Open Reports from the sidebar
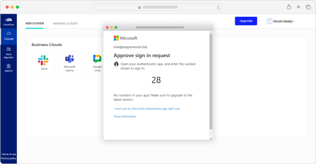 pos(9,69)
